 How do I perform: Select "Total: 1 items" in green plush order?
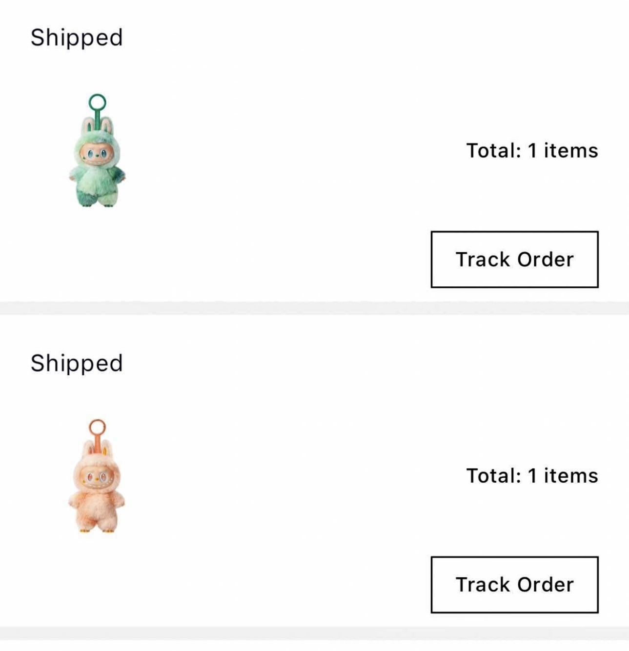point(532,150)
